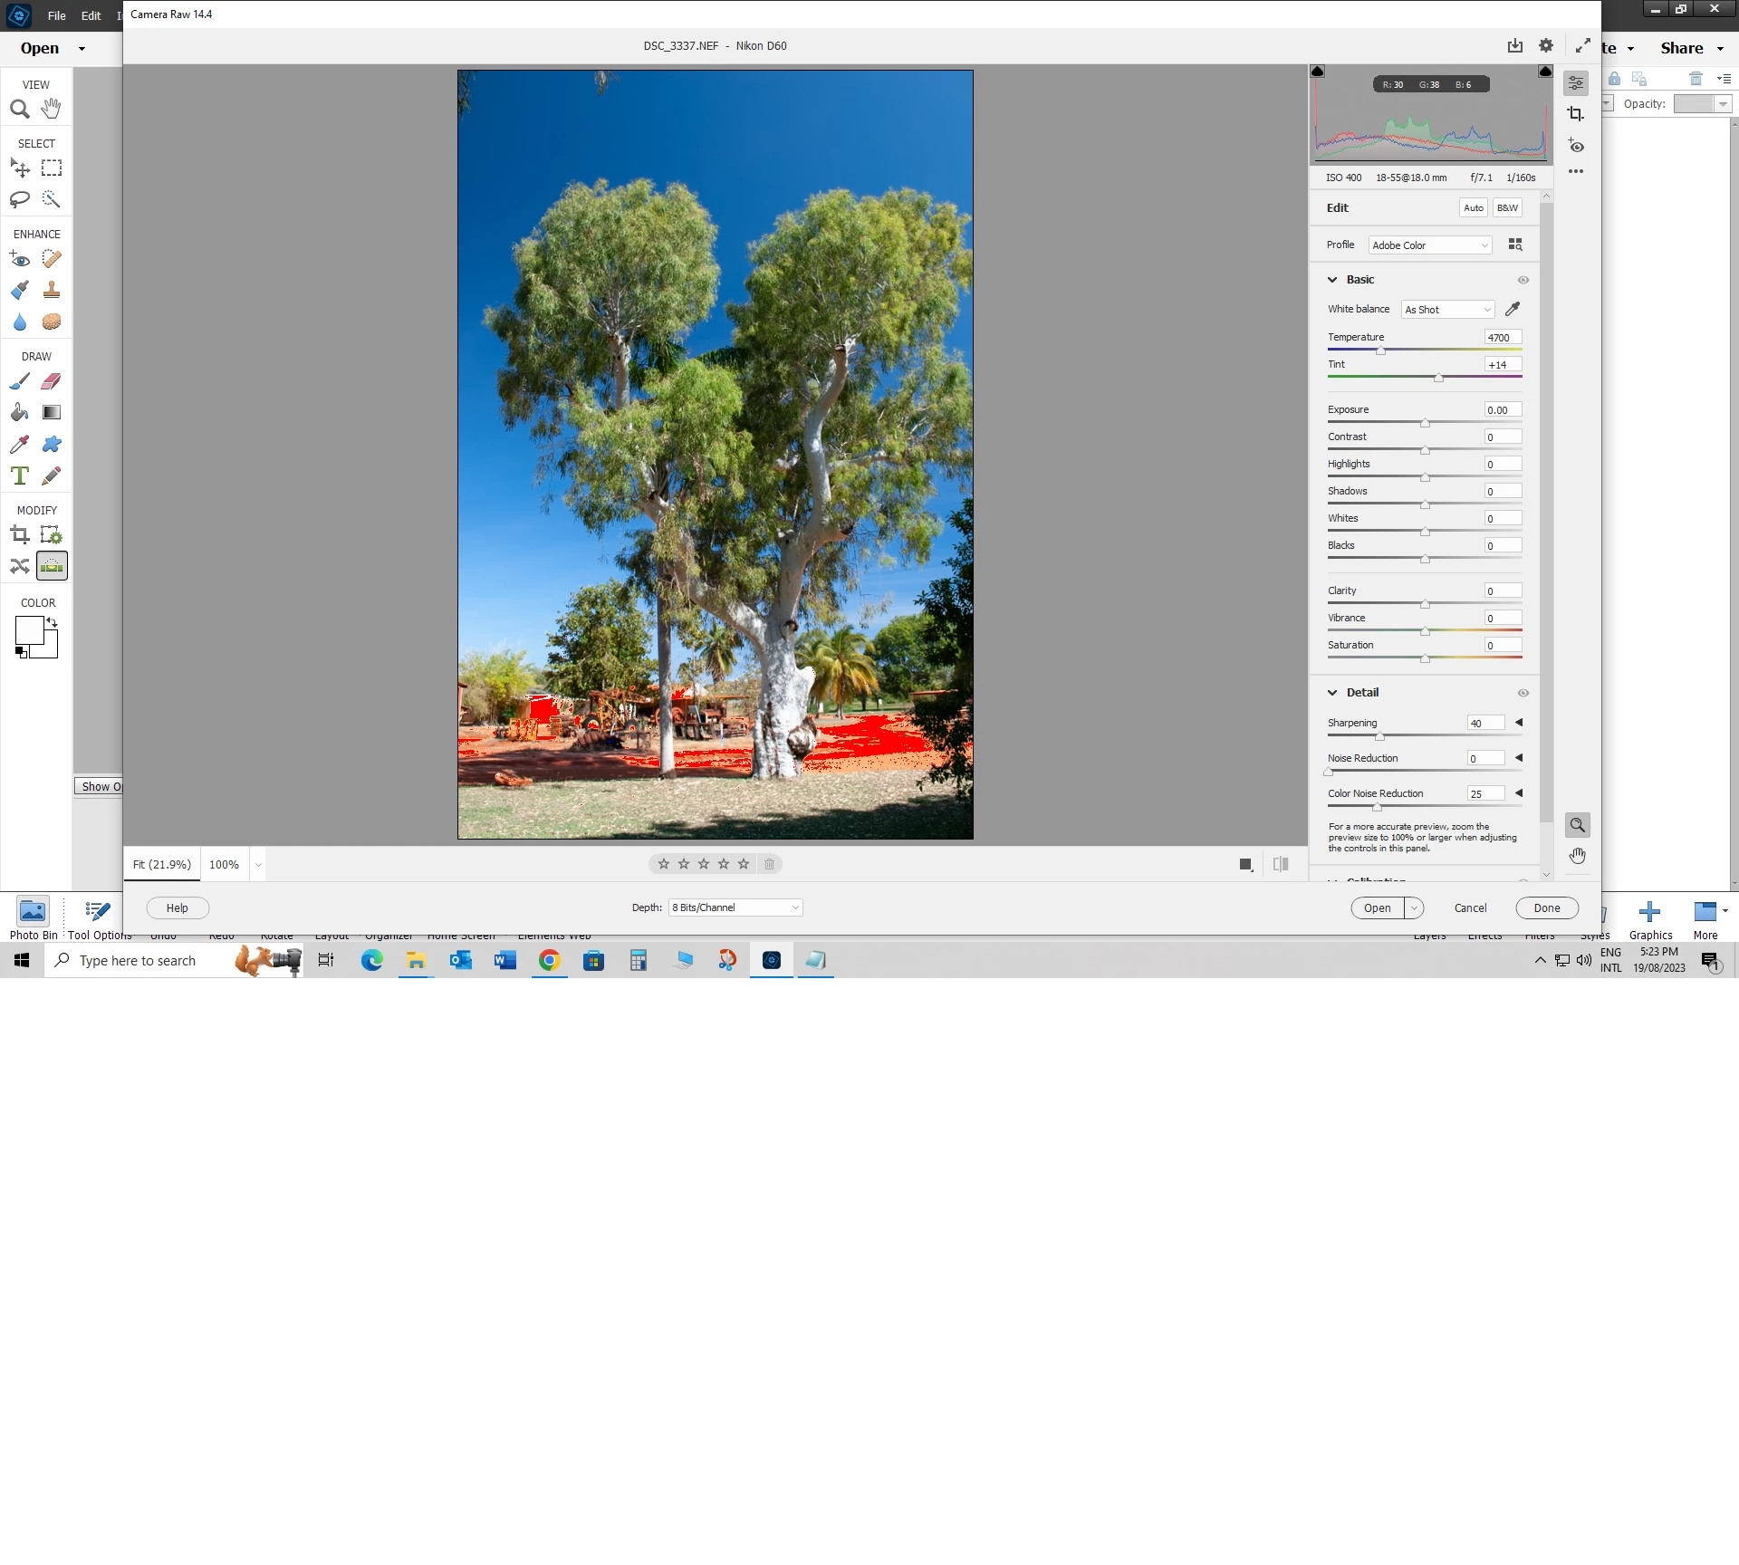Click the Red Eye Removal icon
1739x1565 pixels.
pos(1576,146)
